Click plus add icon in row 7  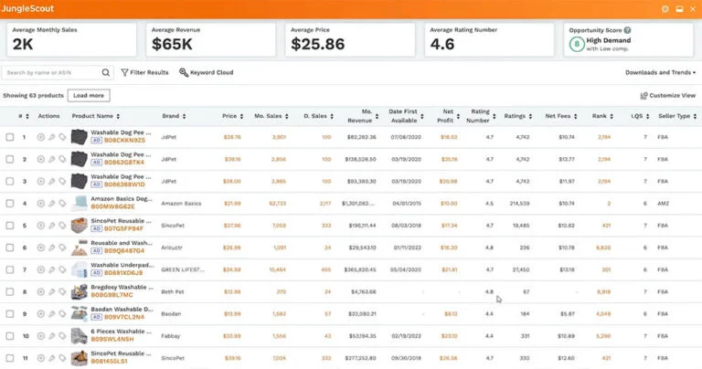41,269
